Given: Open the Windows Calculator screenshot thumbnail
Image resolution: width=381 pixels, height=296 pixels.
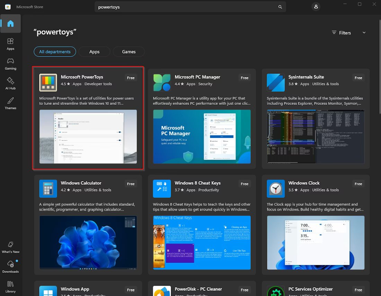Looking at the screenshot, I should [x=88, y=243].
